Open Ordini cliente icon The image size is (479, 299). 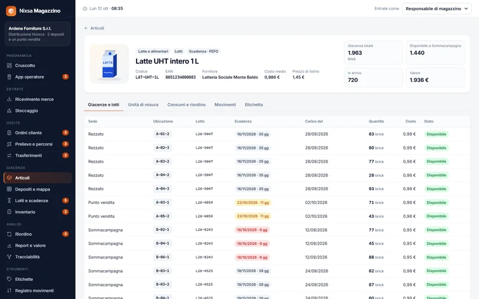pos(9,133)
